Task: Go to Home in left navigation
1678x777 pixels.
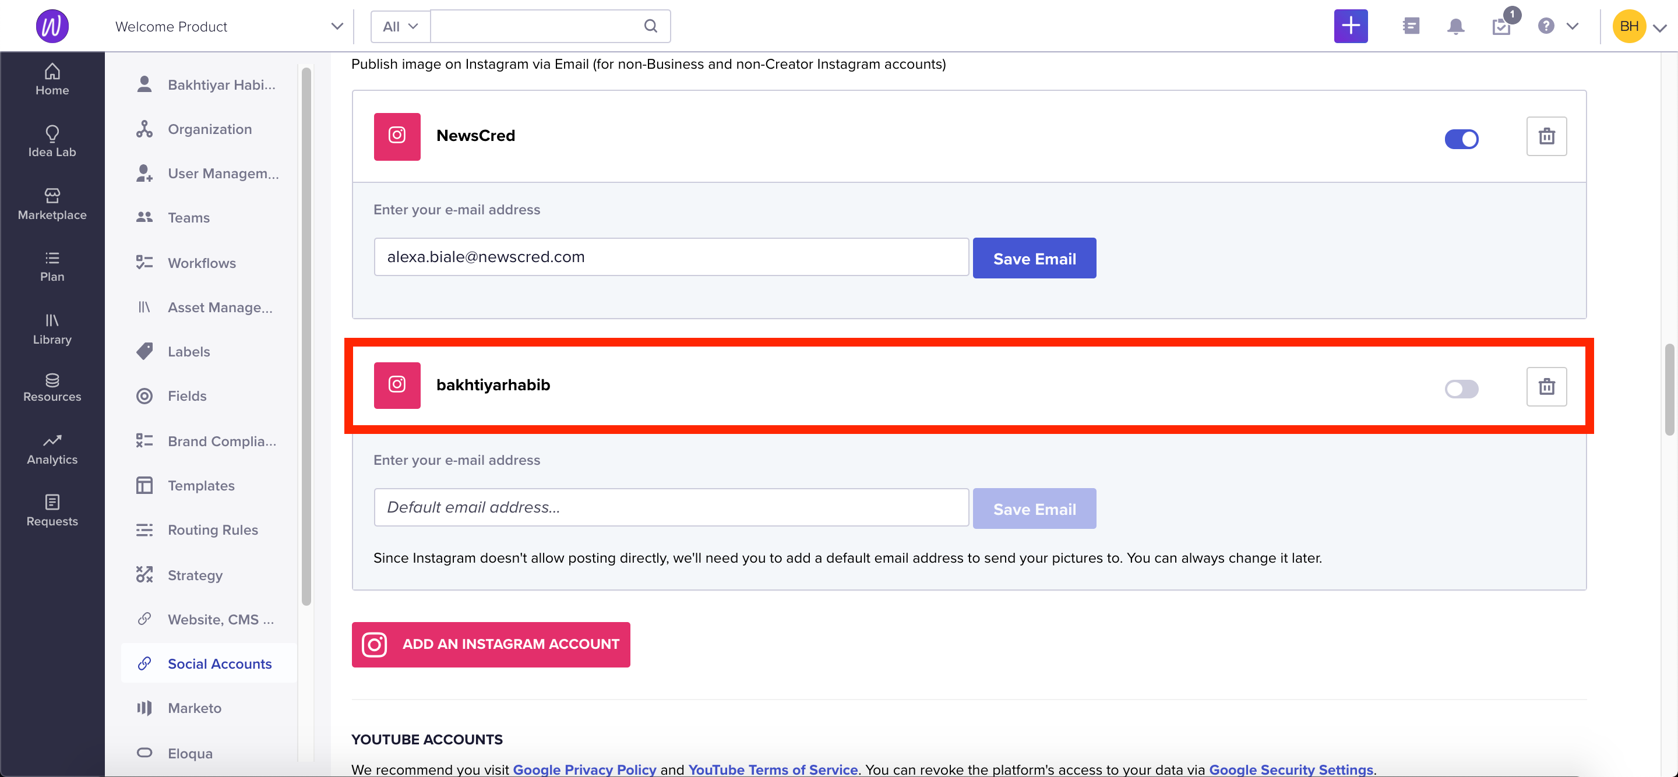Action: [52, 79]
